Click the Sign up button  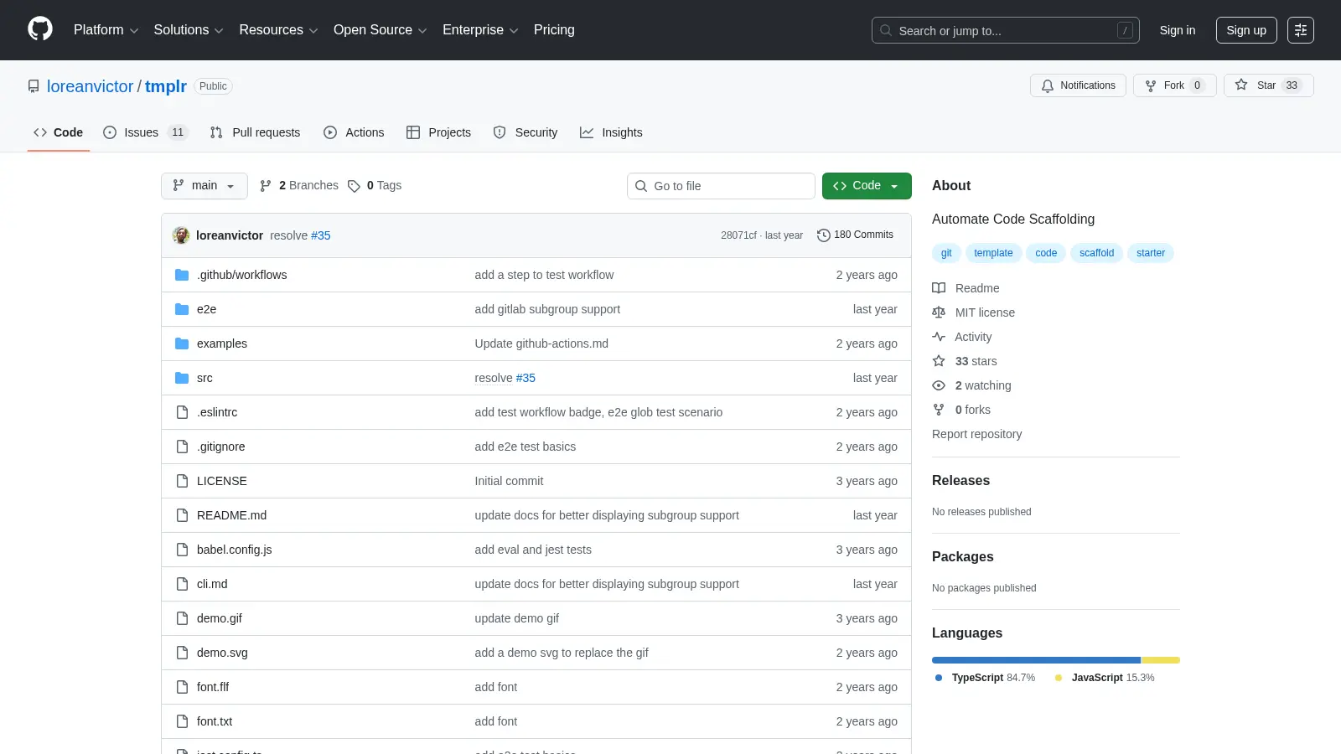[x=1246, y=30]
